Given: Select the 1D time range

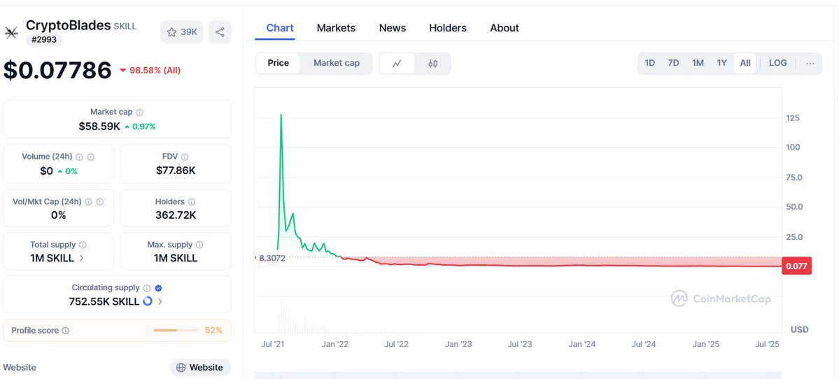Looking at the screenshot, I should pos(649,63).
